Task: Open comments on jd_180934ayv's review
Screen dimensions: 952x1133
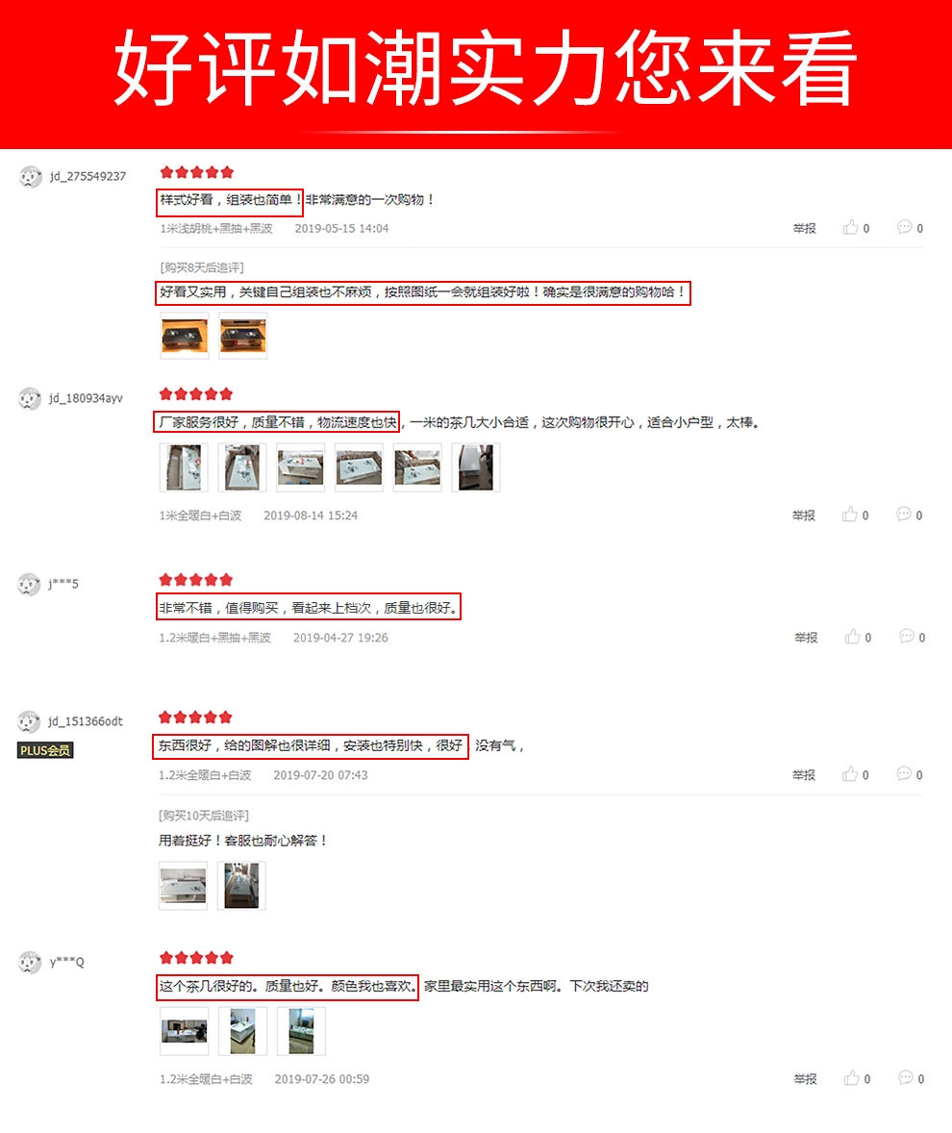Action: point(910,516)
